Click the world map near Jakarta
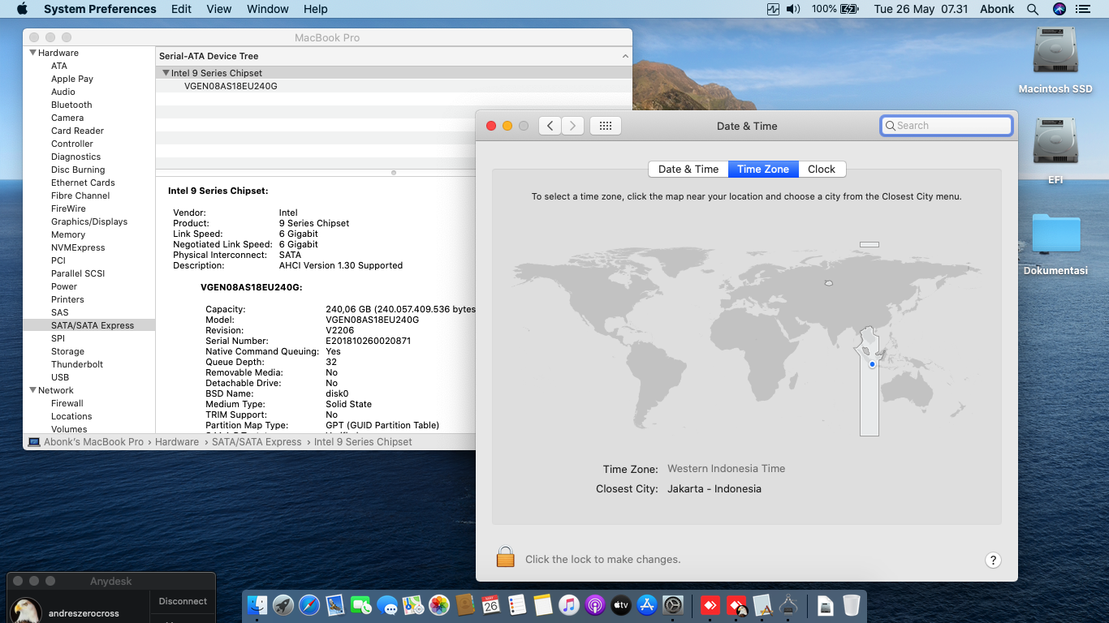The height and width of the screenshot is (623, 1109). pyautogui.click(x=872, y=364)
